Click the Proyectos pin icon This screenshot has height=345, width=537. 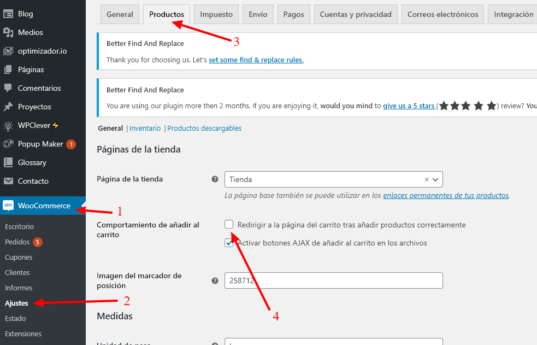click(x=8, y=107)
